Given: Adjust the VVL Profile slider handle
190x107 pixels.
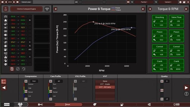Looking at the screenshot, I should [x=75, y=89].
